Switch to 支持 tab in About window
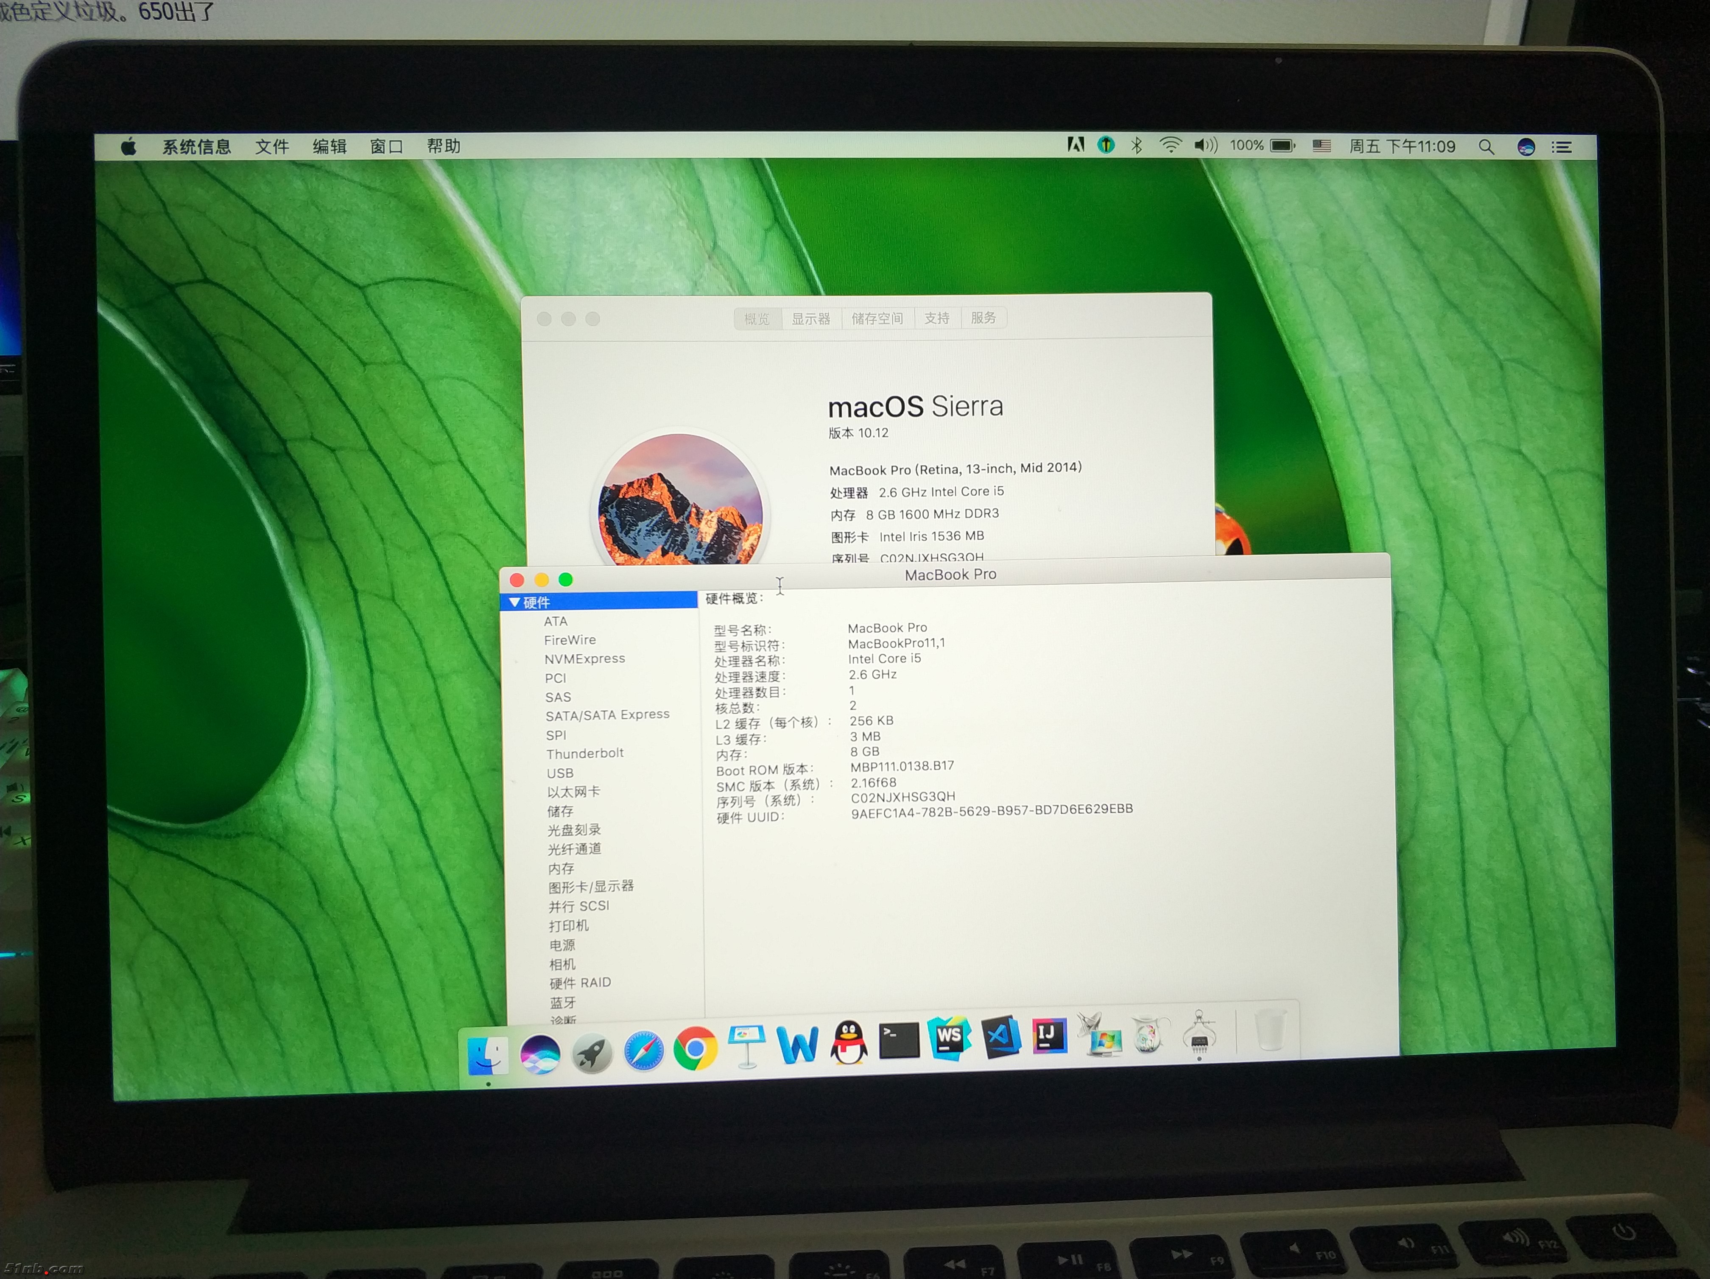 point(937,318)
